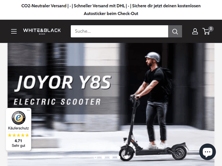This screenshot has width=222, height=166.
Task: Click the White&Black Shop logo
Action: [42, 31]
